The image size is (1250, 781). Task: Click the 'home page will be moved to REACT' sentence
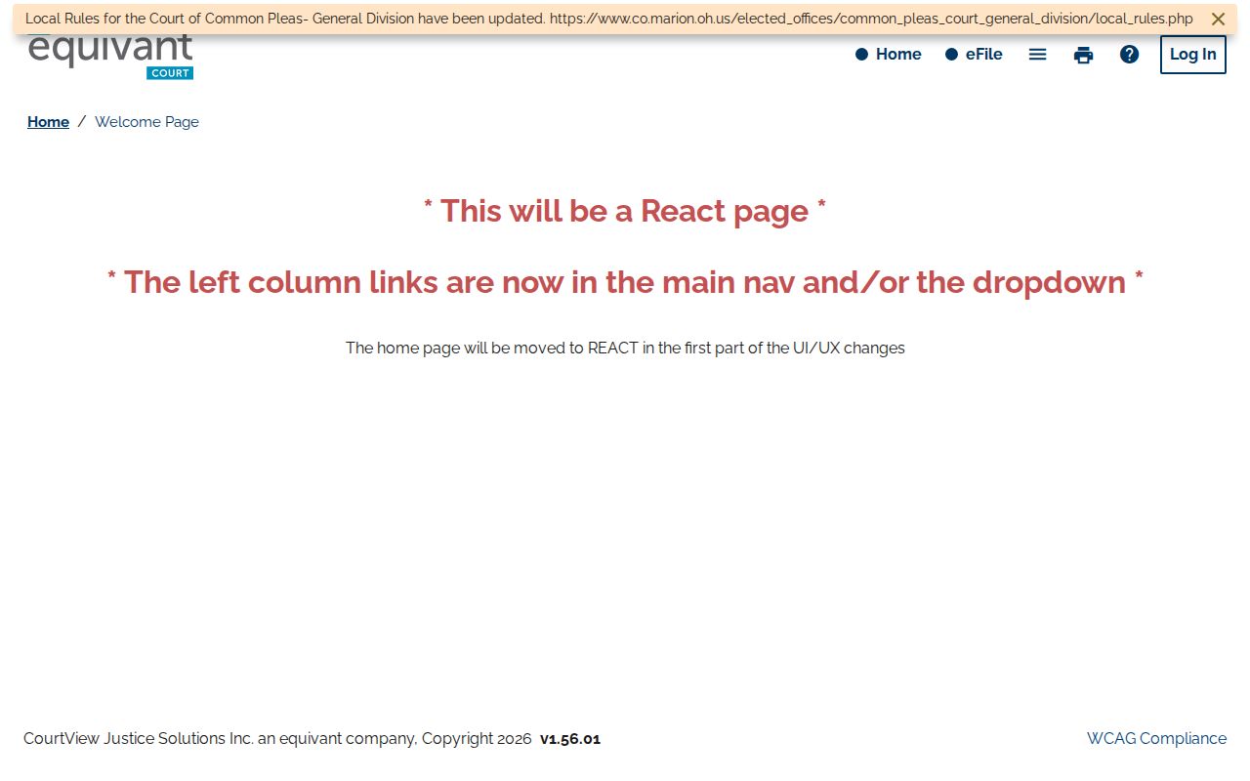(x=625, y=348)
